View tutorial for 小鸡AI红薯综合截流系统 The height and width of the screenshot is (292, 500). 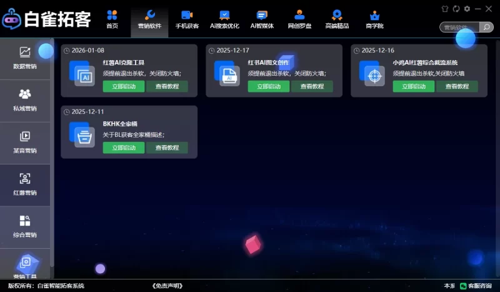tap(457, 86)
